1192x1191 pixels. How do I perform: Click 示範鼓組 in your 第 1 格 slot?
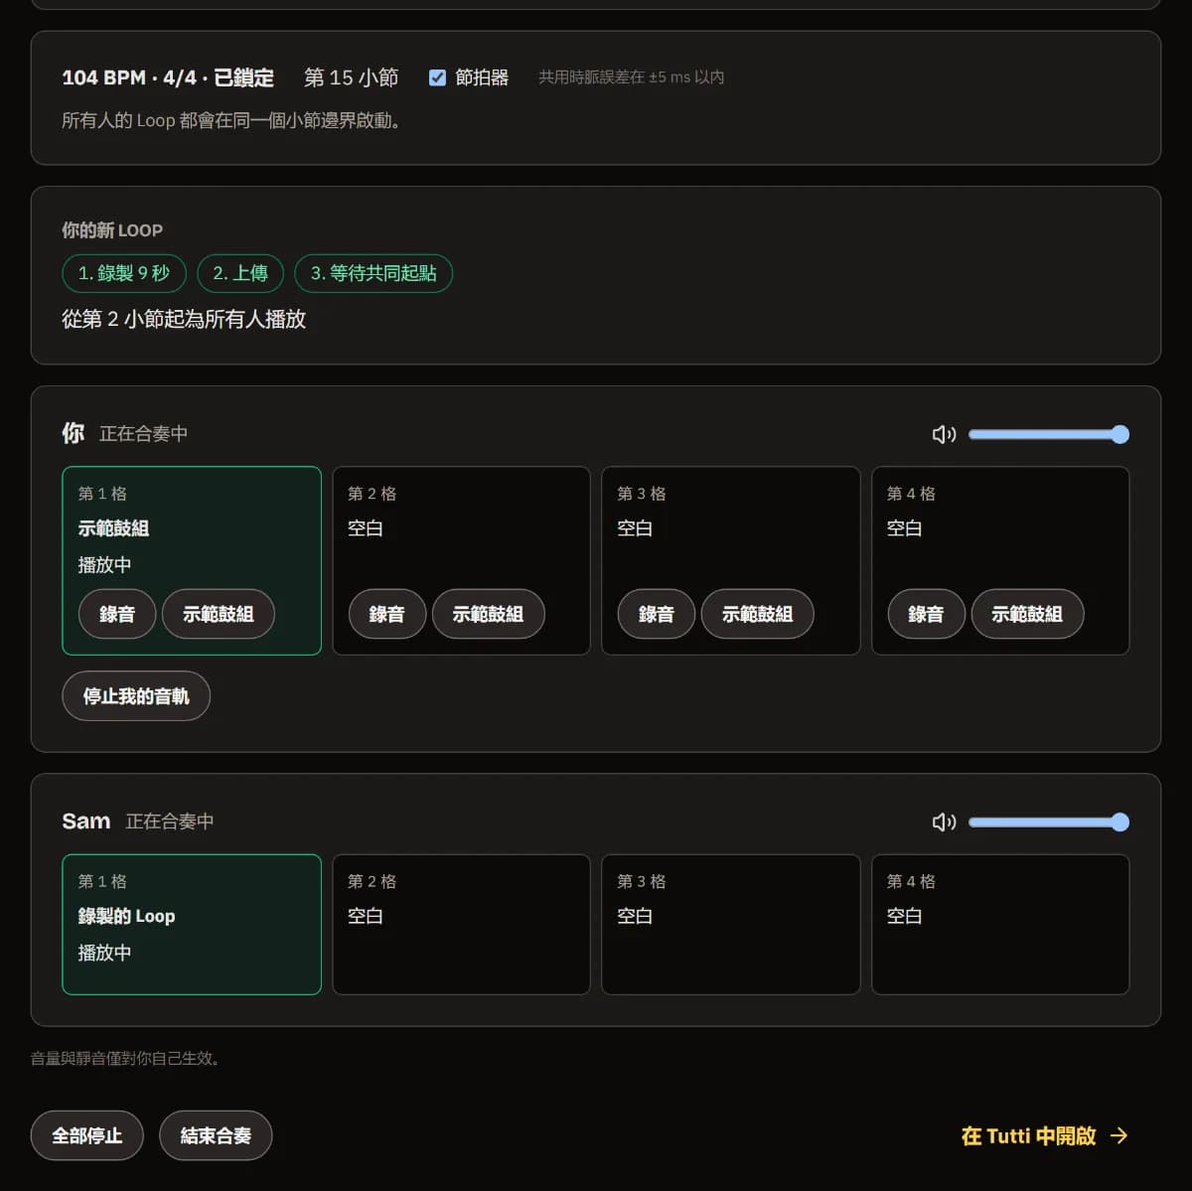(219, 614)
